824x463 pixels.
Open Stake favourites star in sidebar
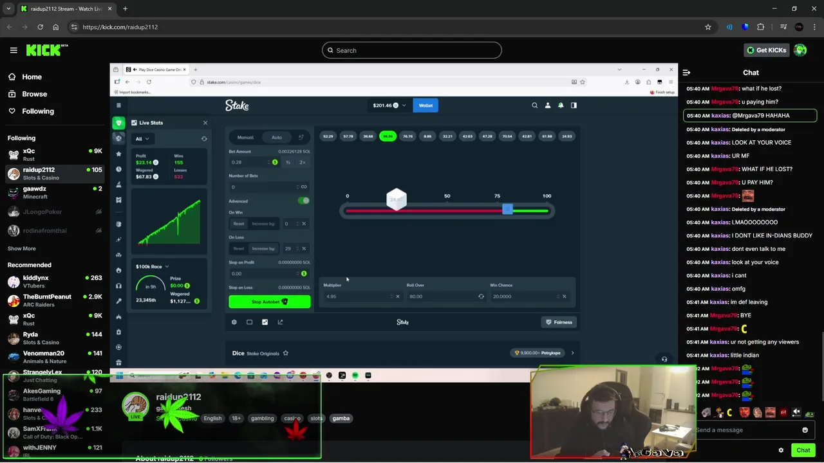118,154
